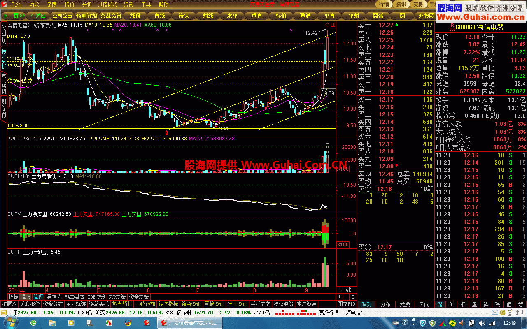This screenshot has width=527, height=329.
Task: Open 预测评级 rating forecasts
Action: pos(87,16)
